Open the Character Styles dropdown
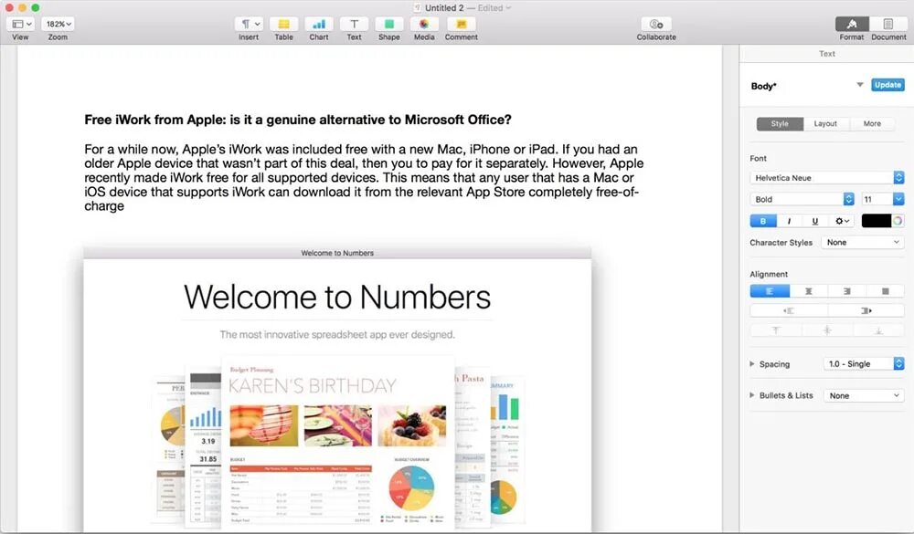Viewport: 914px width, 534px height. pyautogui.click(x=863, y=242)
